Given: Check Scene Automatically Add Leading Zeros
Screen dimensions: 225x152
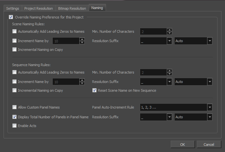Looking at the screenshot, I should [x=14, y=31].
